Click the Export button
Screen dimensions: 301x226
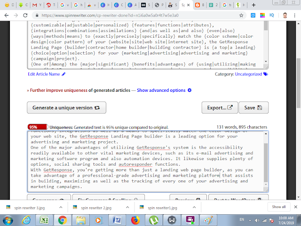click(x=220, y=108)
